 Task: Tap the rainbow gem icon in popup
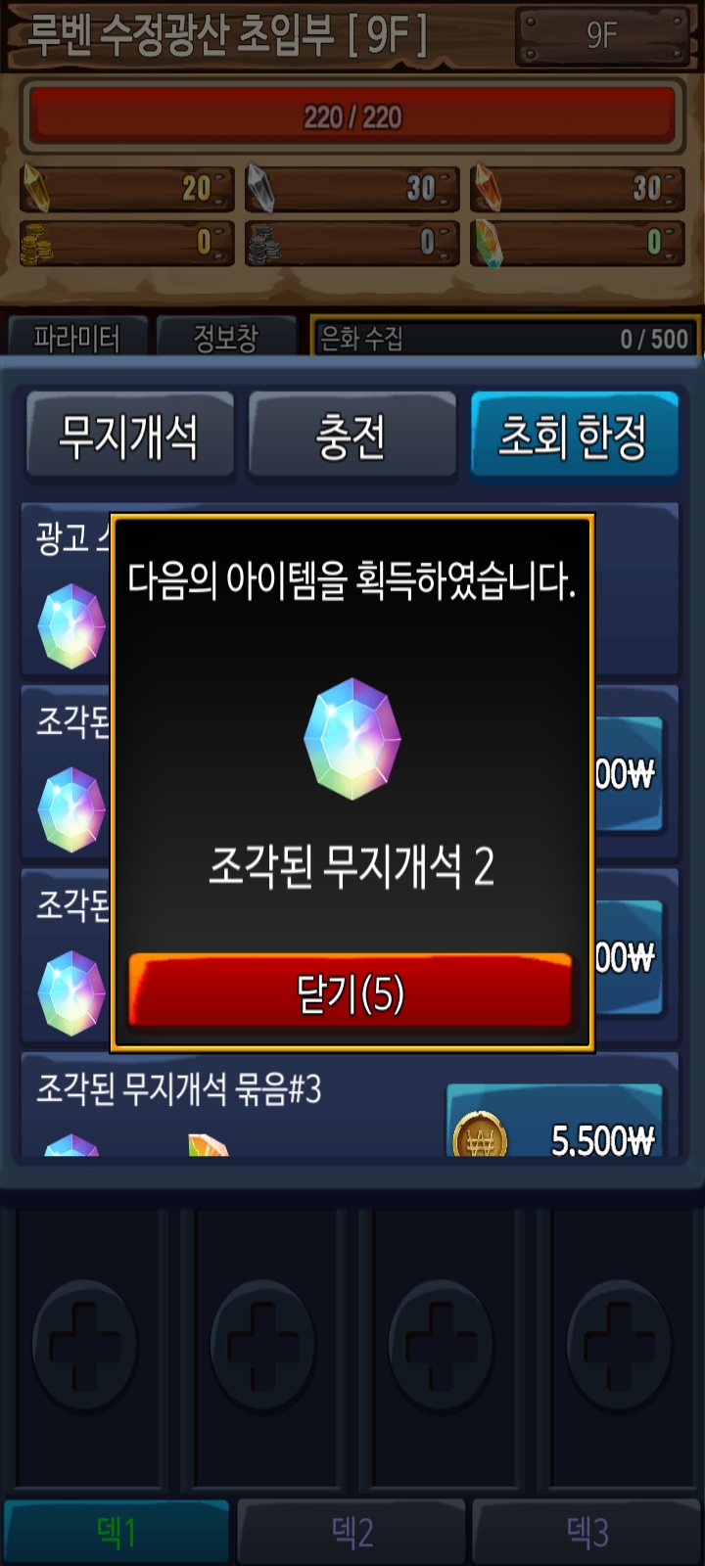coord(352,738)
